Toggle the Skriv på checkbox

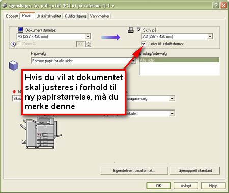tap(139, 30)
